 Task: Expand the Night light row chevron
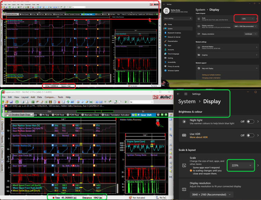tap(258, 121)
